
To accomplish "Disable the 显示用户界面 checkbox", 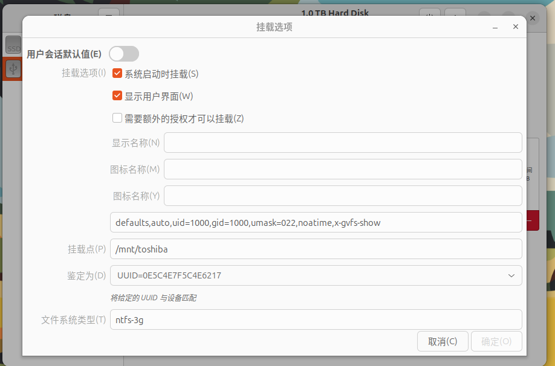I will (117, 96).
